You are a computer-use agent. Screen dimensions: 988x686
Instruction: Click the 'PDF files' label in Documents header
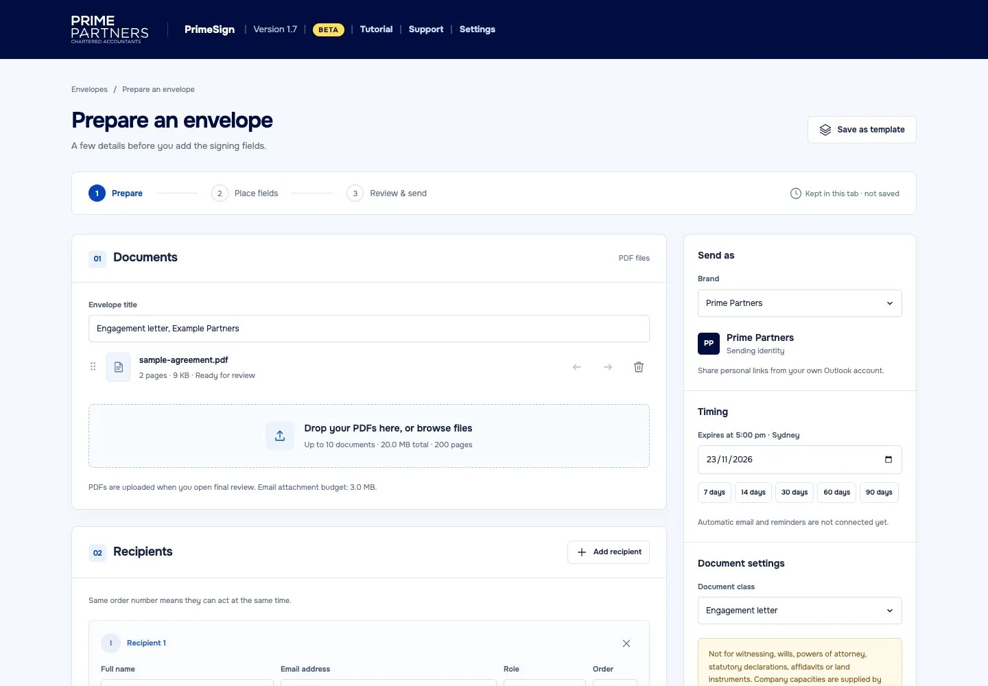tap(634, 259)
